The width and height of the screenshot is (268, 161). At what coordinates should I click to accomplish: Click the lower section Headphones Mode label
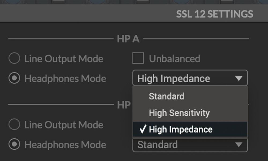(65, 145)
